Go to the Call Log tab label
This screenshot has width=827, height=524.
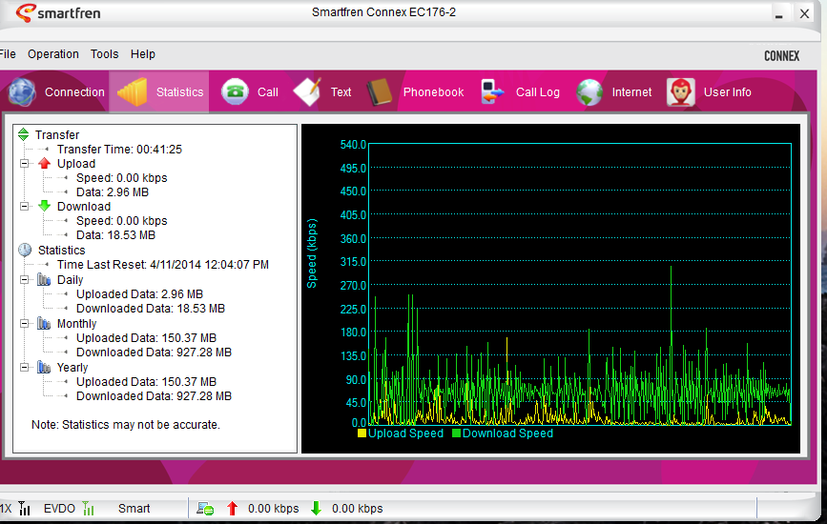[537, 92]
